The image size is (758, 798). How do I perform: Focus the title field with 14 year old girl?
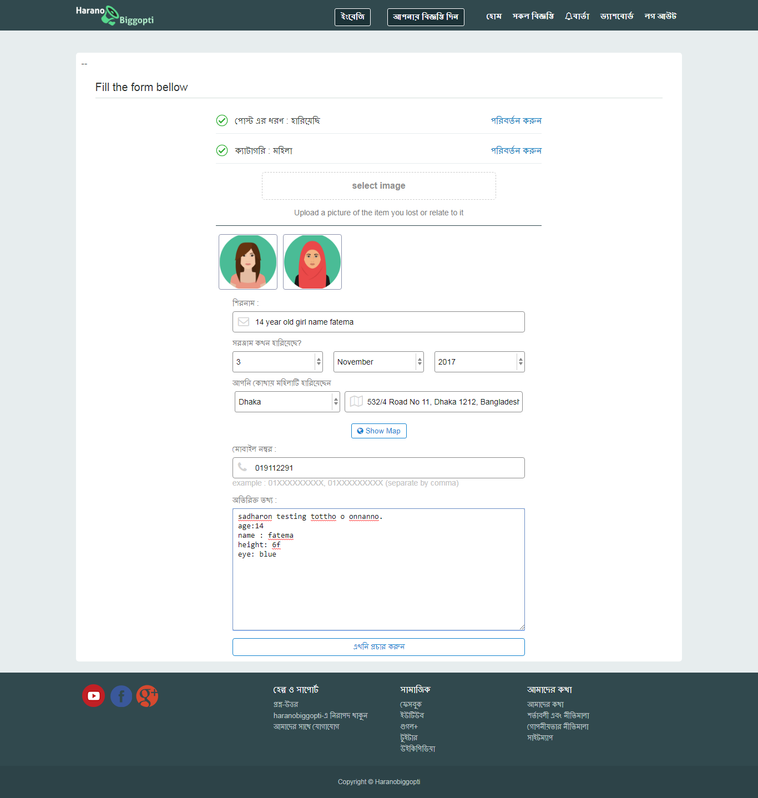click(x=378, y=322)
